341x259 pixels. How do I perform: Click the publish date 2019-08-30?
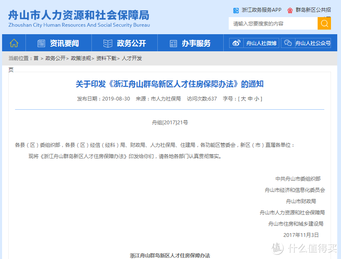116,99
